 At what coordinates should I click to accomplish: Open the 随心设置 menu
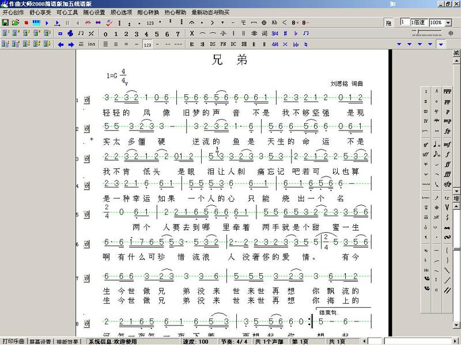click(x=94, y=12)
